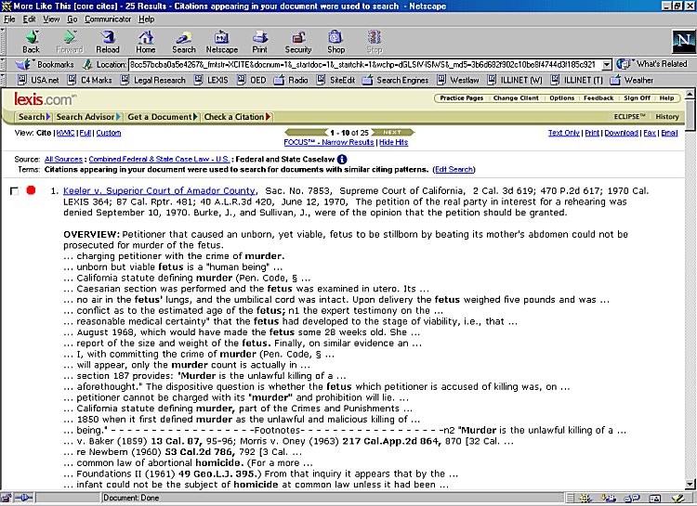Click in the Location URL field
Image resolution: width=697 pixels, height=506 pixels.
(x=364, y=64)
